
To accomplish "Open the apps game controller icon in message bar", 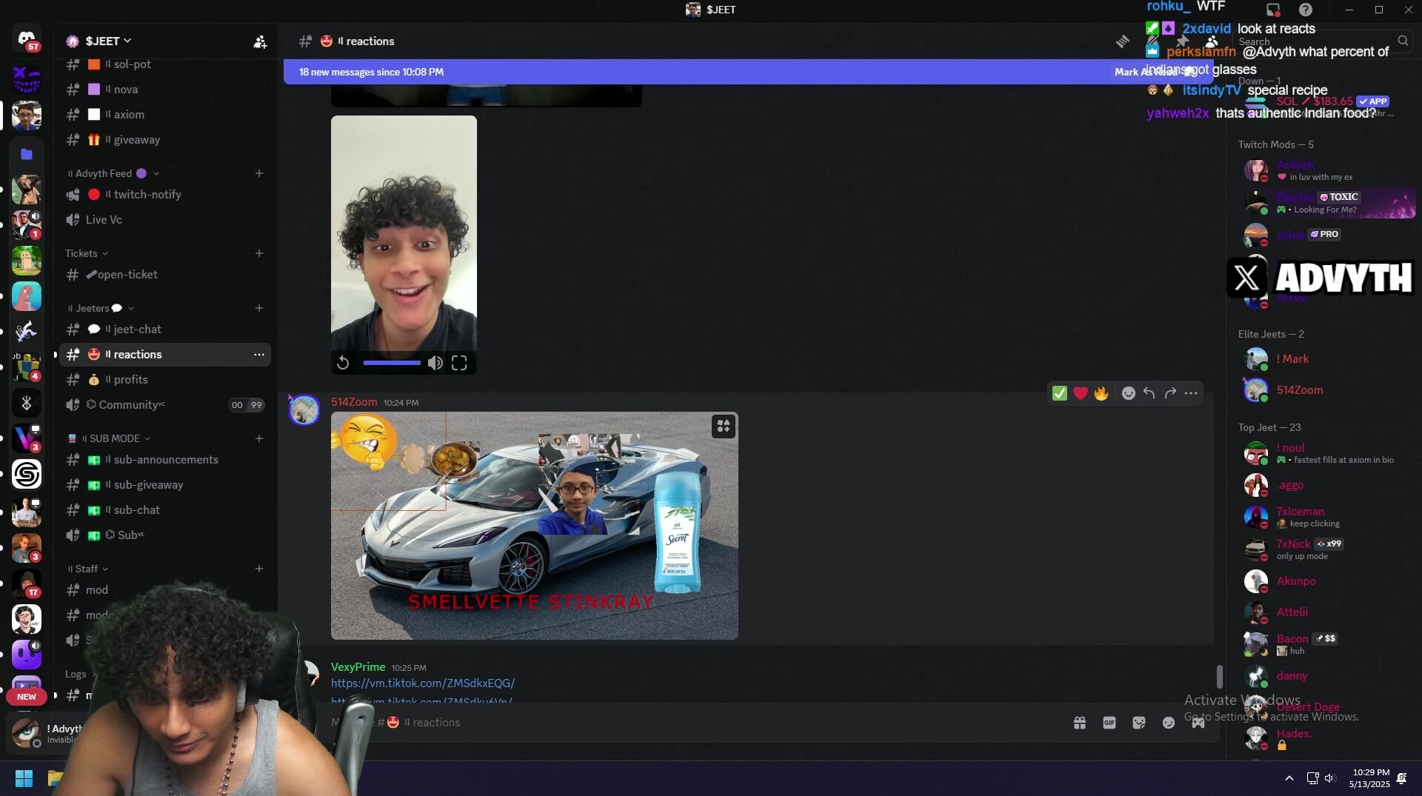I will [x=1198, y=723].
